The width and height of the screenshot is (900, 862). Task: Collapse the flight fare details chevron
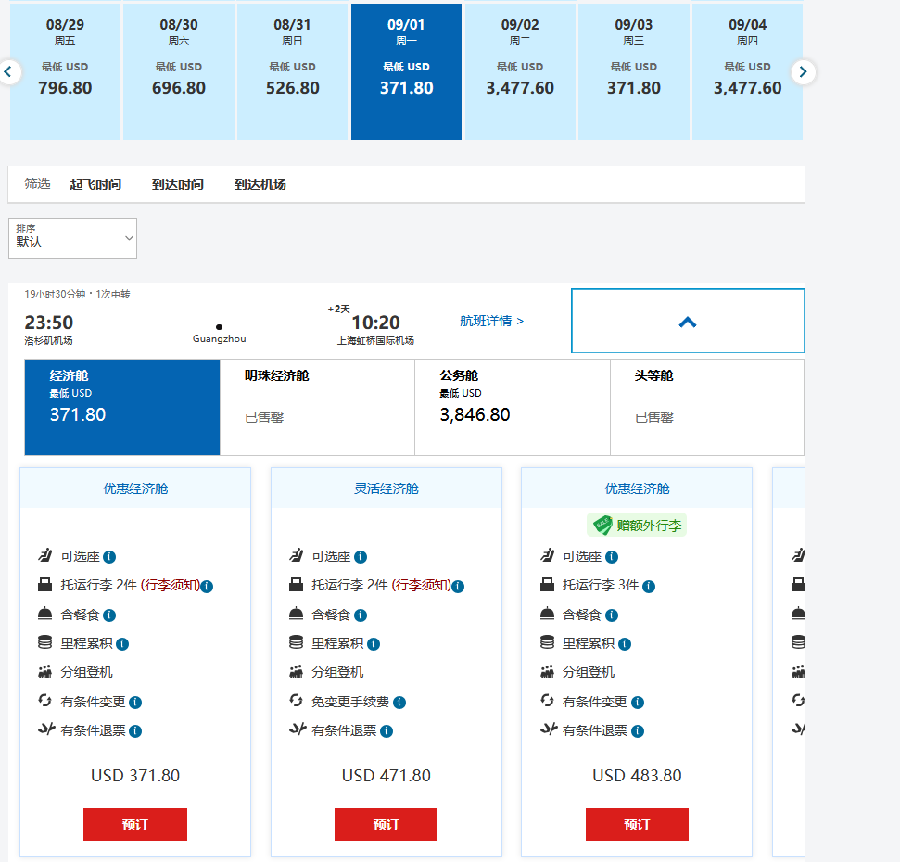pos(687,322)
